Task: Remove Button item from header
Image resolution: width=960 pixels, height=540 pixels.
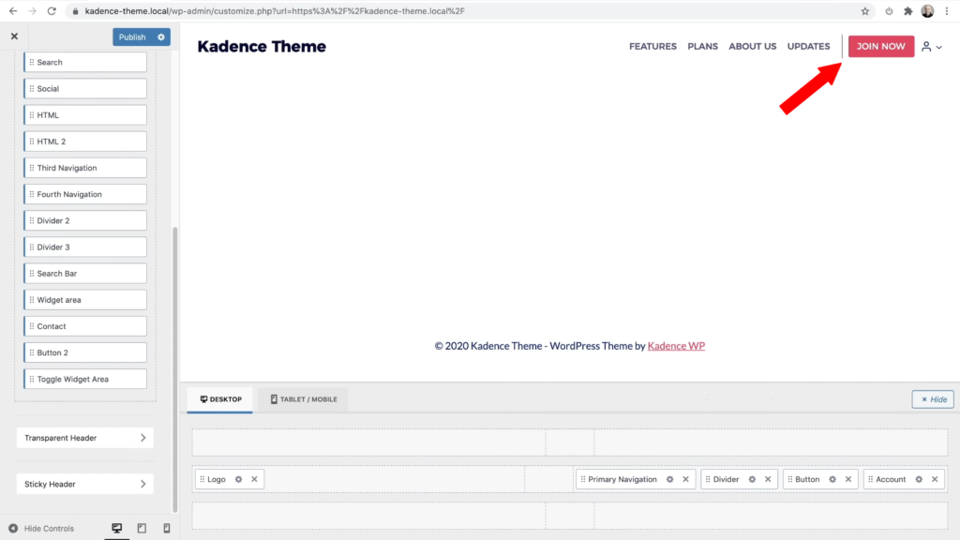Action: point(848,479)
